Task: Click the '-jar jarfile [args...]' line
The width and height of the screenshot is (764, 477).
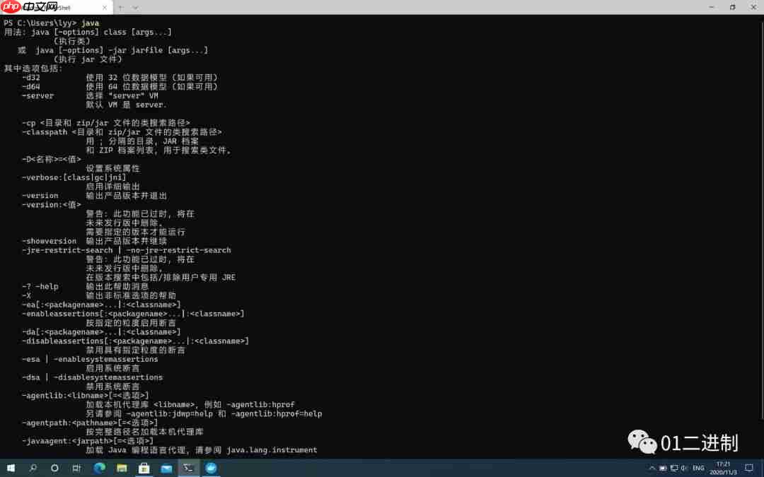Action: click(x=158, y=50)
